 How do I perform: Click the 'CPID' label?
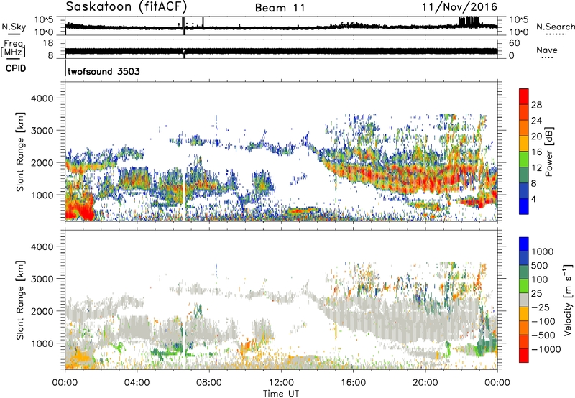coord(16,68)
